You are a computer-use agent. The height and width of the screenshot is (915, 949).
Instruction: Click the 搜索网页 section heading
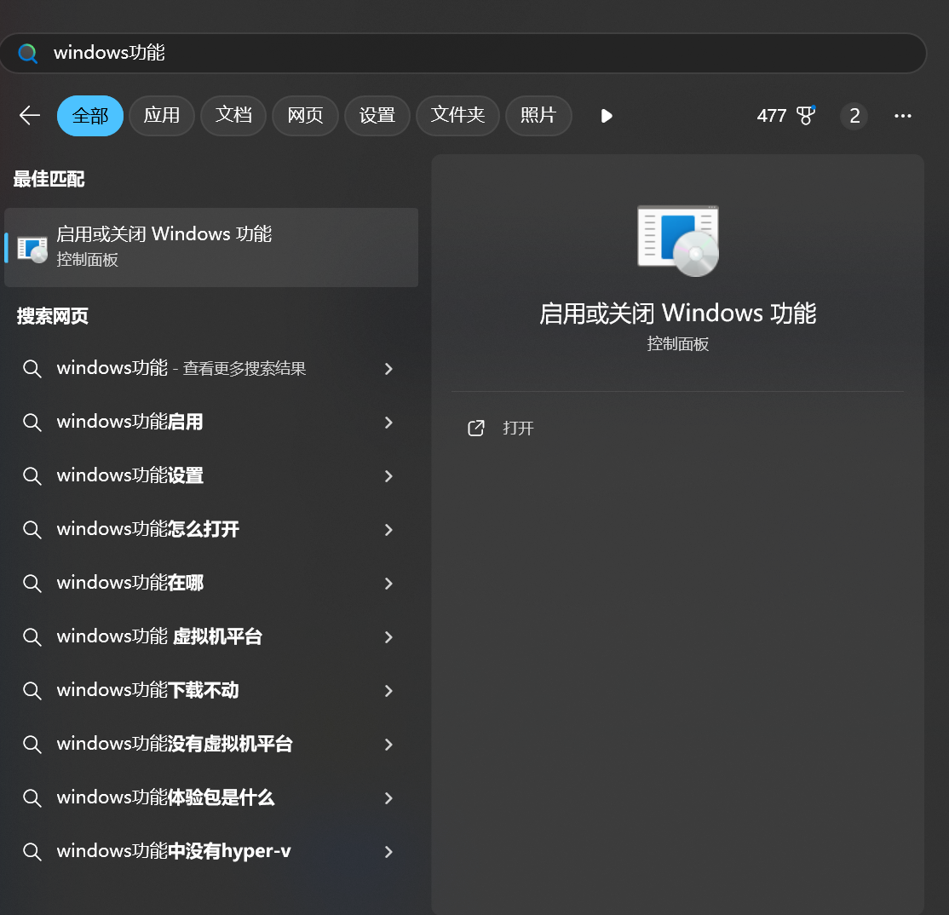click(53, 316)
